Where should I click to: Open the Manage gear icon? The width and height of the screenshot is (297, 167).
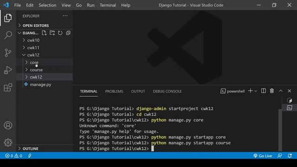[x=8, y=142]
